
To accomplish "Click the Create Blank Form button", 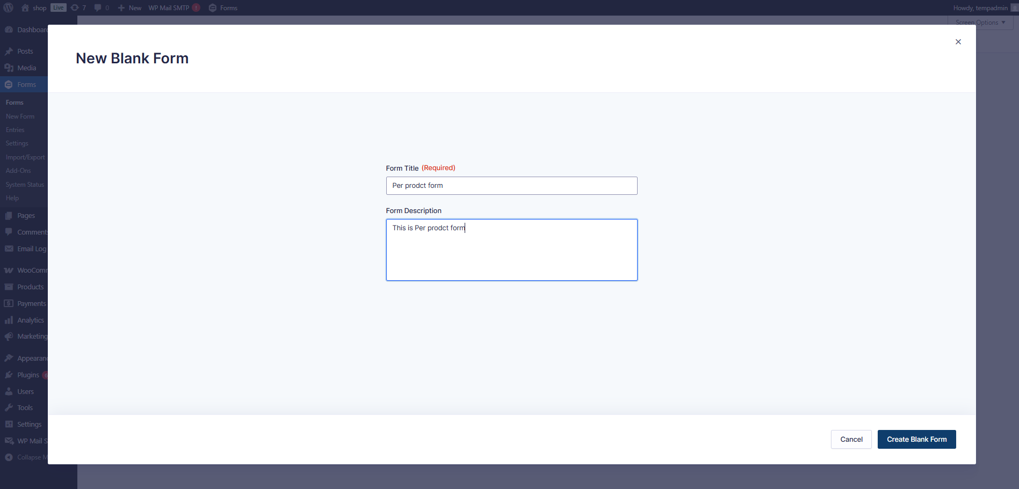I will click(916, 439).
